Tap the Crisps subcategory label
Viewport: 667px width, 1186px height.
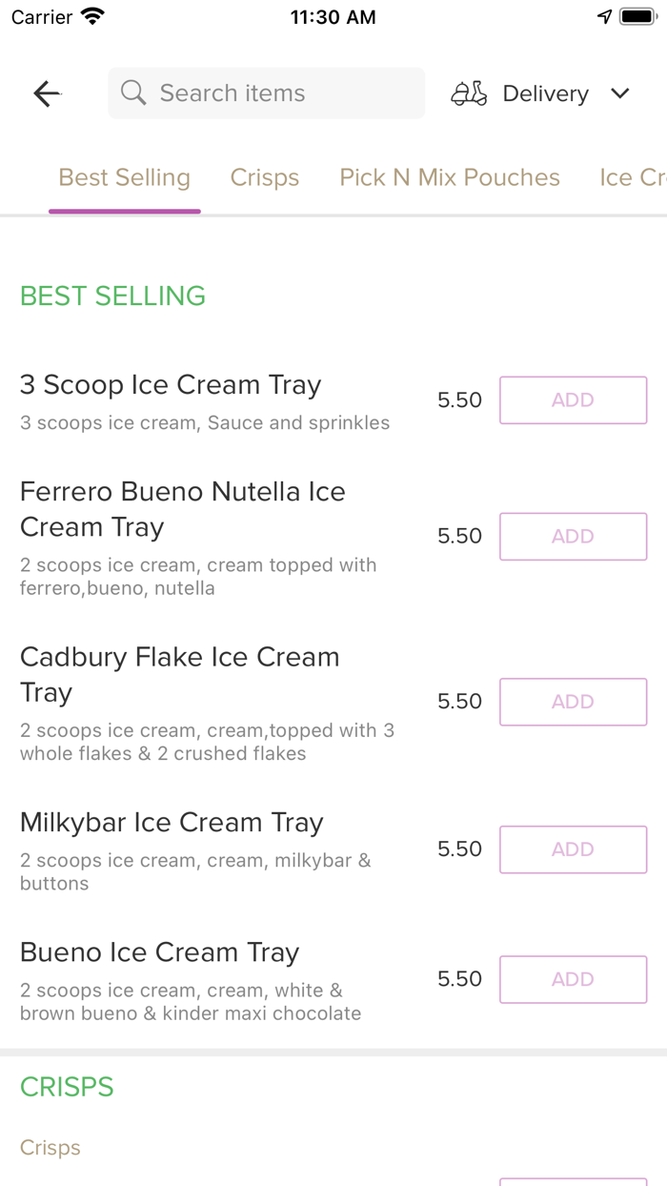pyautogui.click(x=51, y=1148)
